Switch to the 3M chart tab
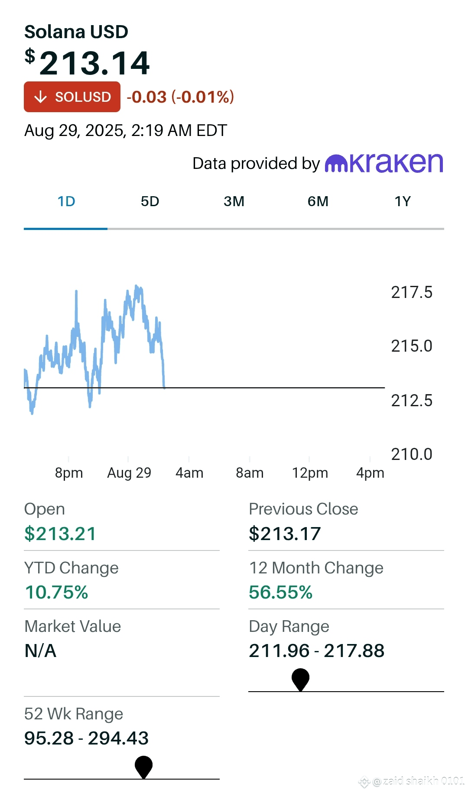The image size is (468, 793). click(234, 201)
